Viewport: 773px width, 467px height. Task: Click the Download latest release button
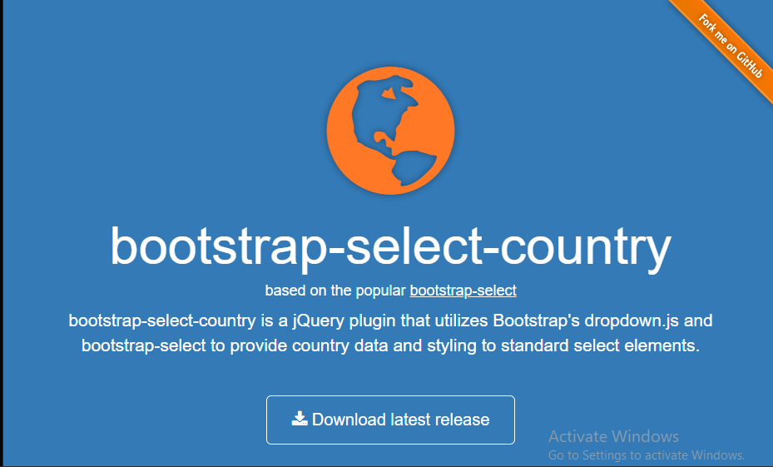(x=390, y=420)
